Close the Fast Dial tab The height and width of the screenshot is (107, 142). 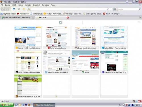pos(68,18)
